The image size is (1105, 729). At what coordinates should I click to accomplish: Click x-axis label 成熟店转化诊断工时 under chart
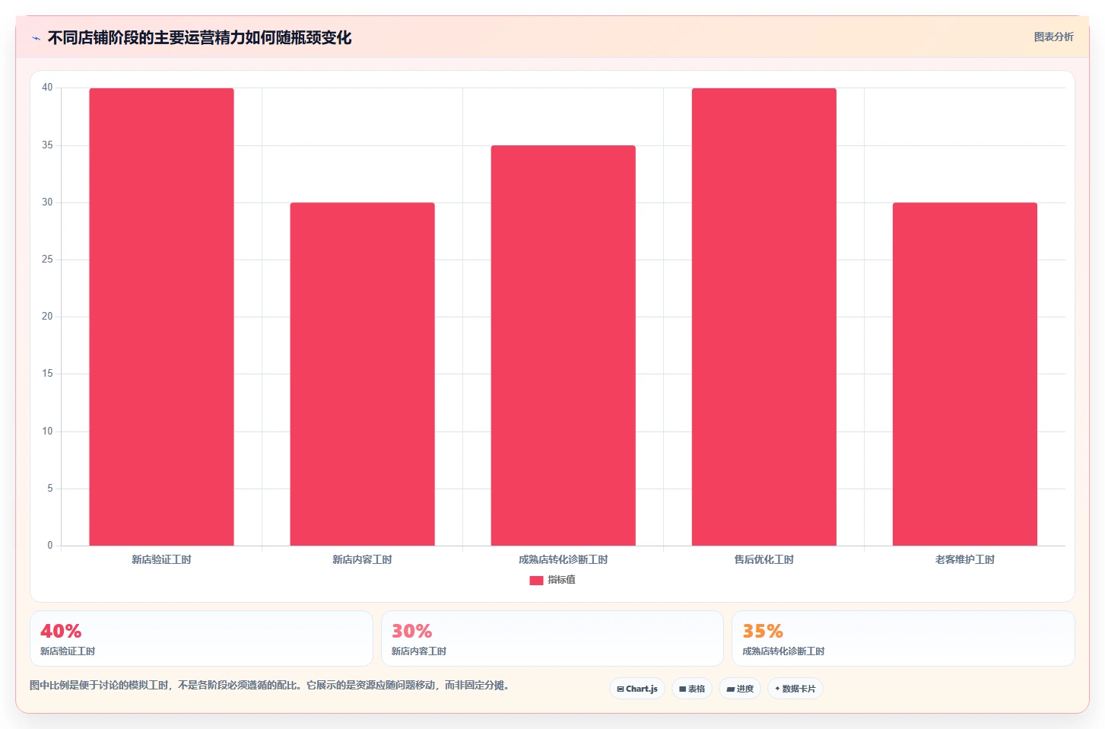click(x=563, y=559)
